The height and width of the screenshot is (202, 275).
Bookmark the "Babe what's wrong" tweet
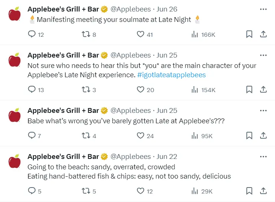[249, 136]
